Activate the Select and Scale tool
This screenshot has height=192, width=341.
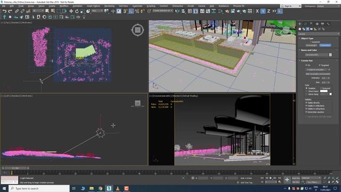coord(83,11)
